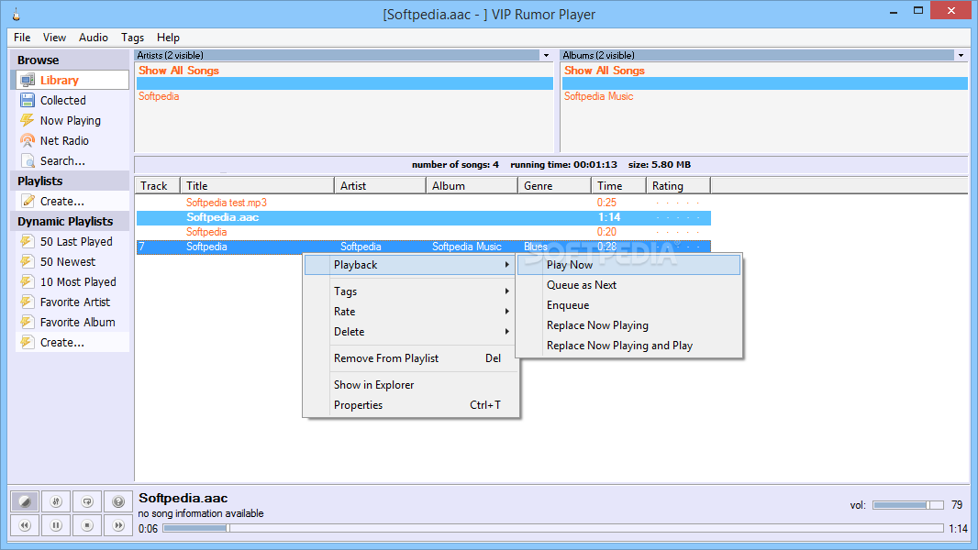Open the View menu

point(54,38)
